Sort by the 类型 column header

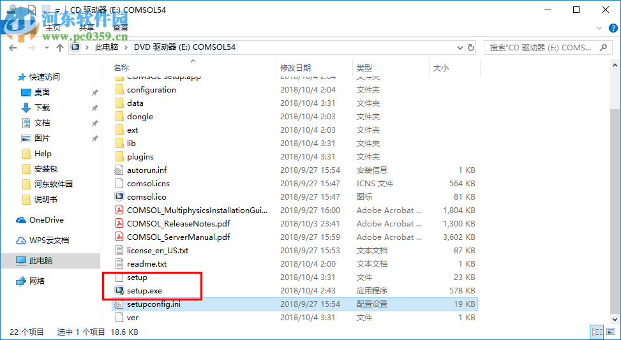pyautogui.click(x=364, y=68)
